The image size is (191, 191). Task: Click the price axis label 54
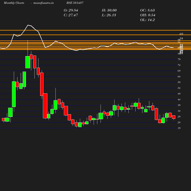tap(179, 88)
